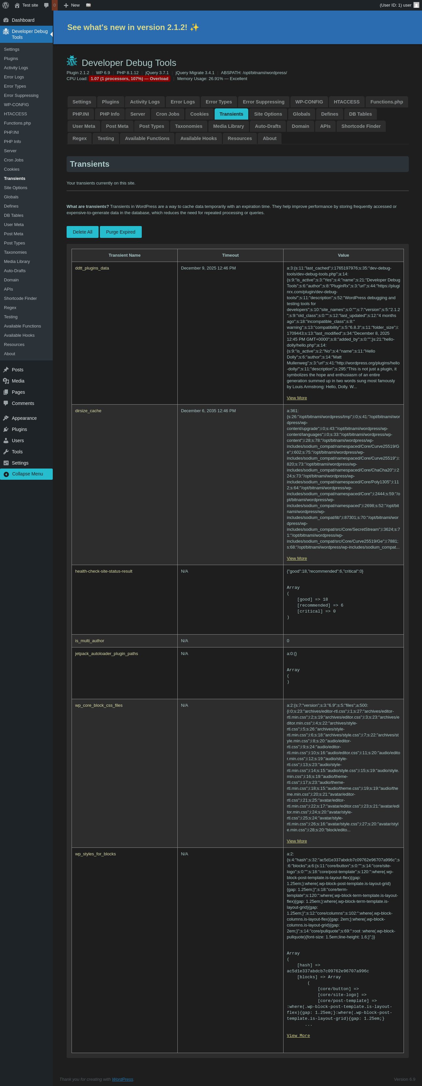Click the WordPress logo in admin bar
The height and width of the screenshot is (1086, 422).
(x=6, y=5)
